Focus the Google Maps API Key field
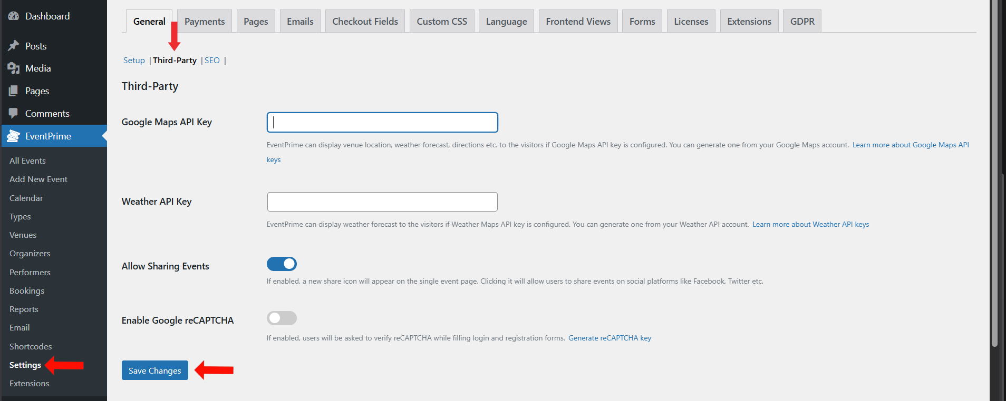 pyautogui.click(x=382, y=122)
